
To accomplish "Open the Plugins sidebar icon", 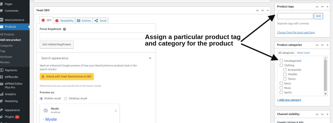I will [x=1, y=117].
